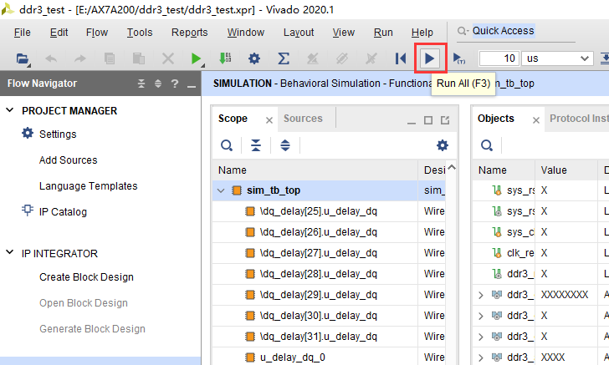
Task: Click search icon in Objects panel
Action: 487,145
